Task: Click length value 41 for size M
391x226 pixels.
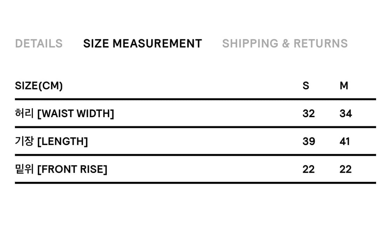Action: coord(344,141)
